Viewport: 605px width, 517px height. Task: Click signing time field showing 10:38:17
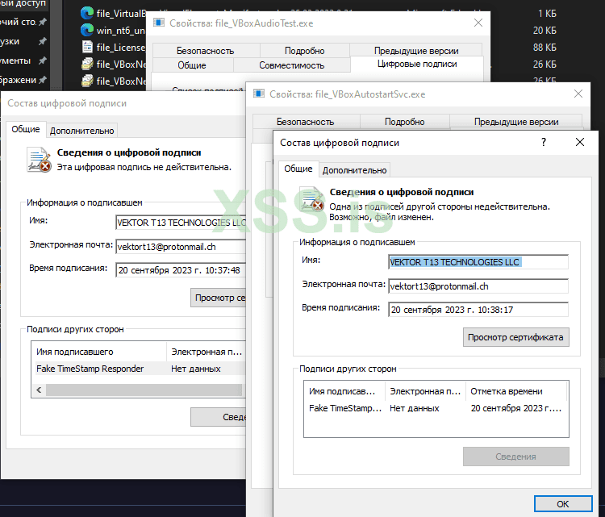[x=478, y=310]
